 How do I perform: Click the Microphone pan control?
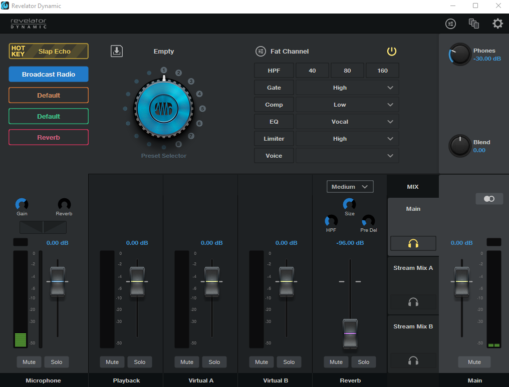point(43,227)
